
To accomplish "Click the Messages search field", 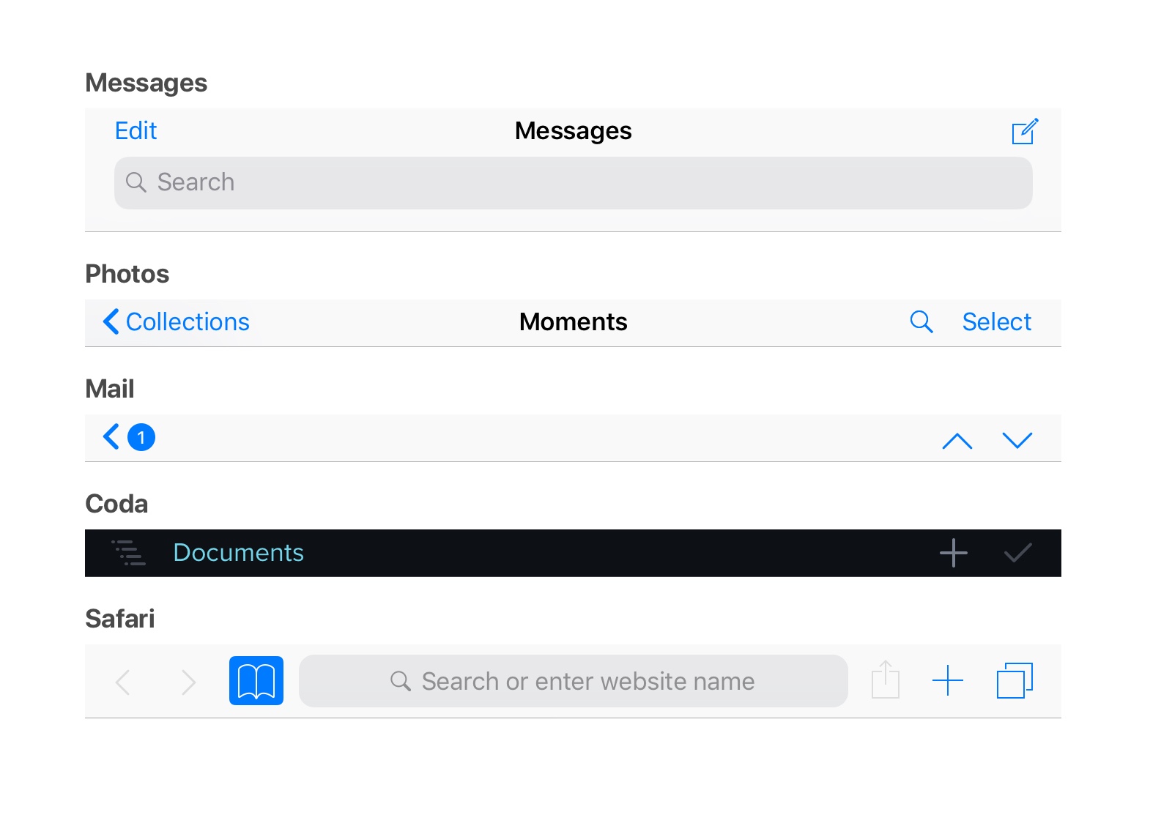I will tap(573, 183).
